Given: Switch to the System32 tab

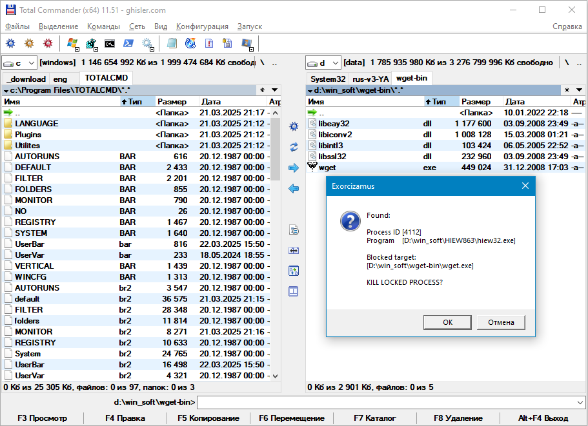Looking at the screenshot, I should [x=327, y=79].
